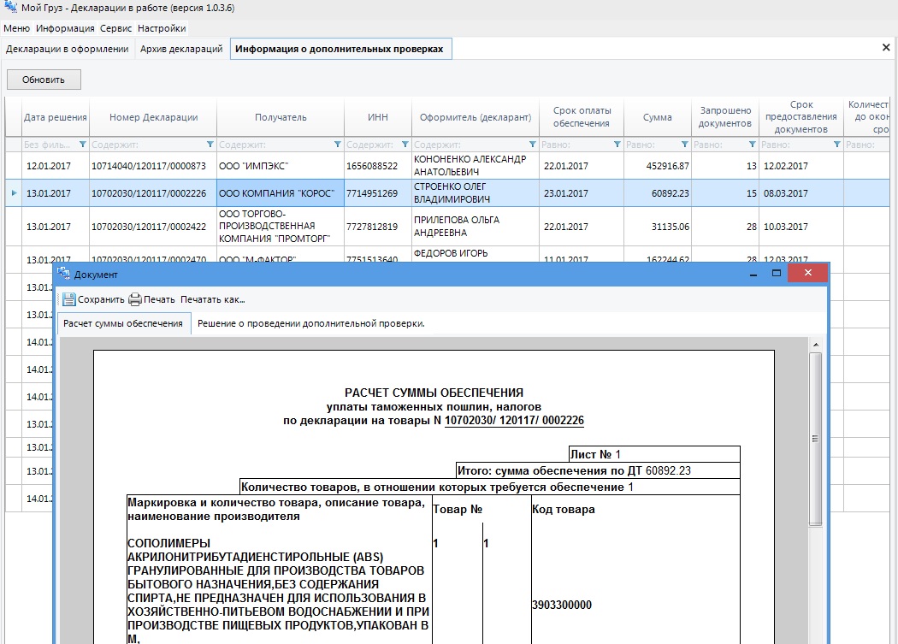The height and width of the screenshot is (644, 898).
Task: Click Печатать как... in document toolbar
Action: click(213, 299)
